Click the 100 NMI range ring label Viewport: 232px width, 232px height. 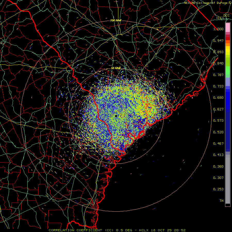tap(116, 20)
